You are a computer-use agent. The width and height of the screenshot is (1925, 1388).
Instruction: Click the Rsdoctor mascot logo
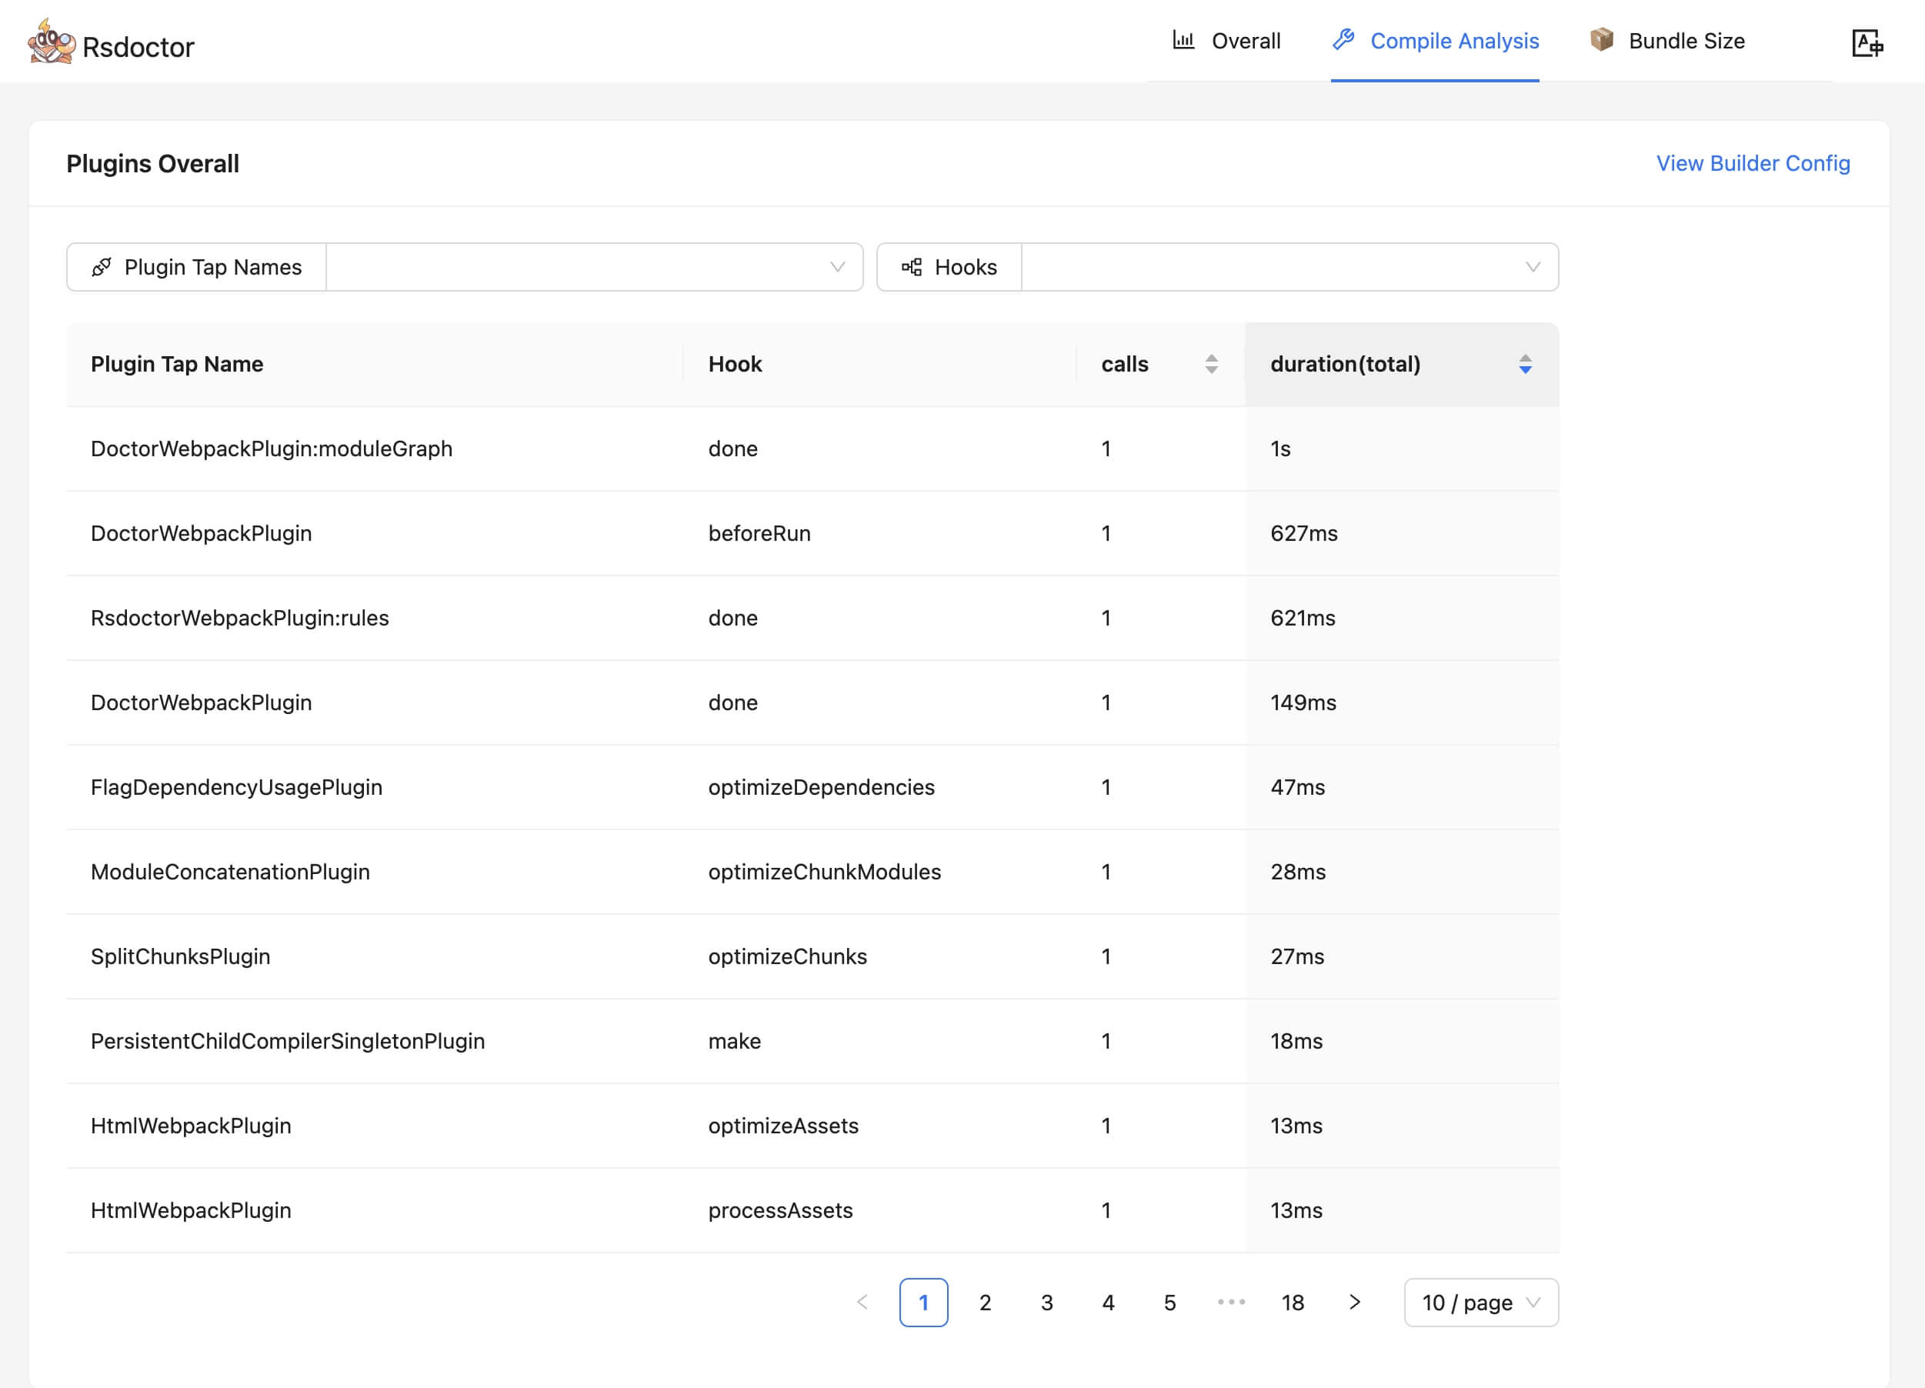click(51, 42)
